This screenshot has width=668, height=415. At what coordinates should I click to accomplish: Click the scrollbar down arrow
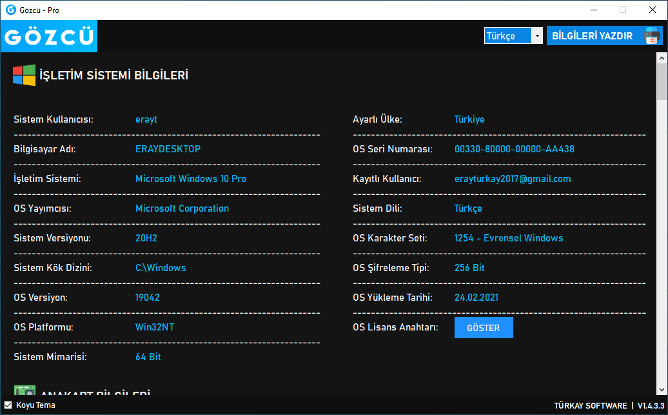(662, 389)
